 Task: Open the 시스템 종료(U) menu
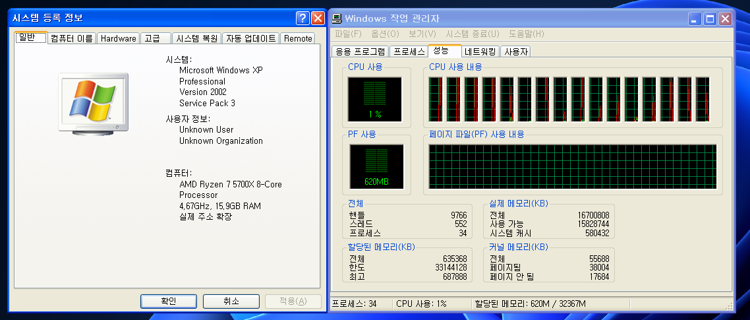pyautogui.click(x=473, y=34)
